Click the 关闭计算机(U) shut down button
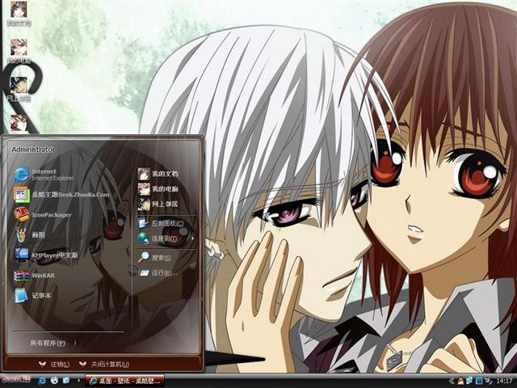 pyautogui.click(x=104, y=365)
